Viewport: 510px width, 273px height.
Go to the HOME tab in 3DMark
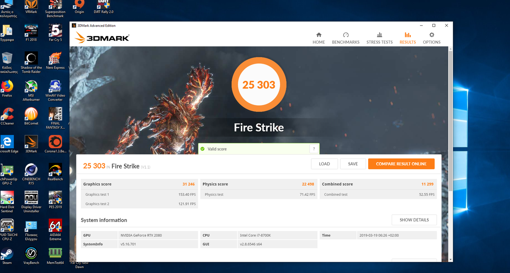click(x=319, y=38)
